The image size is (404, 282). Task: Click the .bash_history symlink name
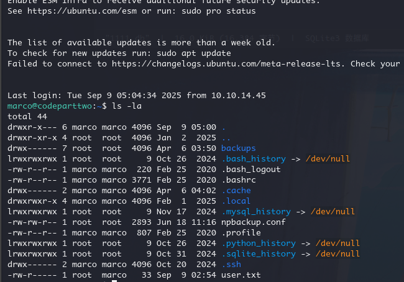click(x=254, y=158)
